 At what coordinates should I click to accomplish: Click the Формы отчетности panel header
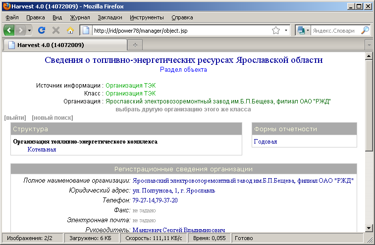click(304, 129)
